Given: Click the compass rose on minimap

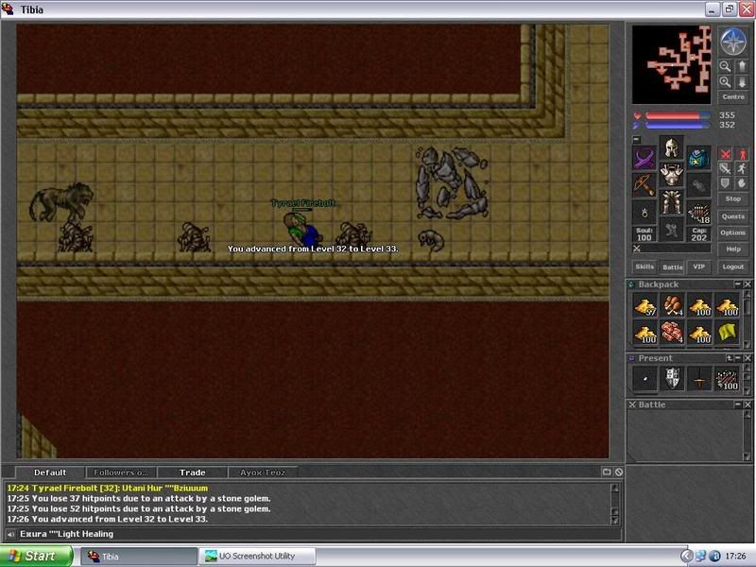Looking at the screenshot, I should (733, 42).
